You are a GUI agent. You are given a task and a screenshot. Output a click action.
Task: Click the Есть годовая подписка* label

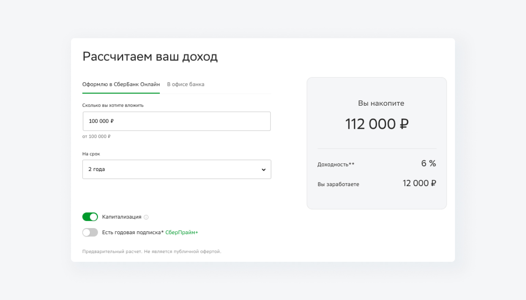[x=133, y=232]
